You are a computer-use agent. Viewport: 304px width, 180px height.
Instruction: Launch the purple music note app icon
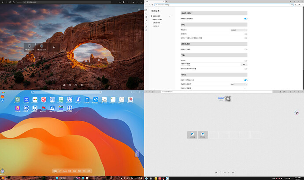pos(18,108)
